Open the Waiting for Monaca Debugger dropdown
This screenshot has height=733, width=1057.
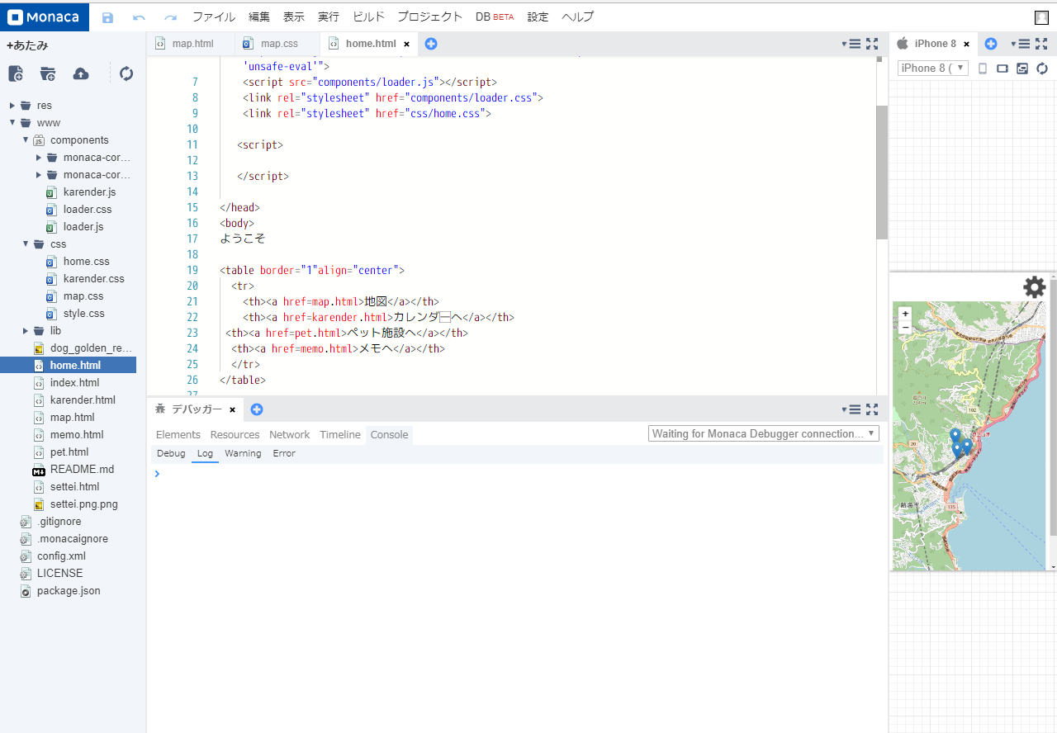click(764, 433)
